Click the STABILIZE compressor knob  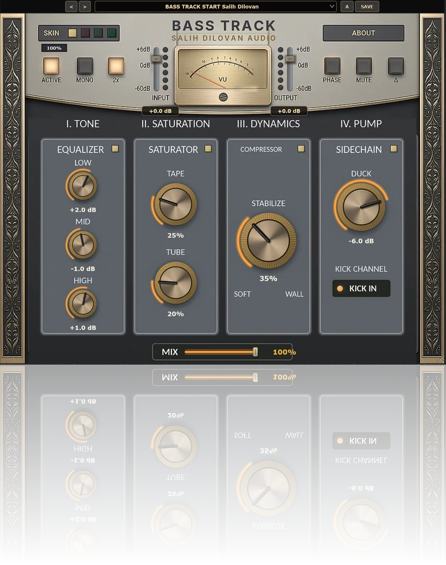(x=268, y=241)
